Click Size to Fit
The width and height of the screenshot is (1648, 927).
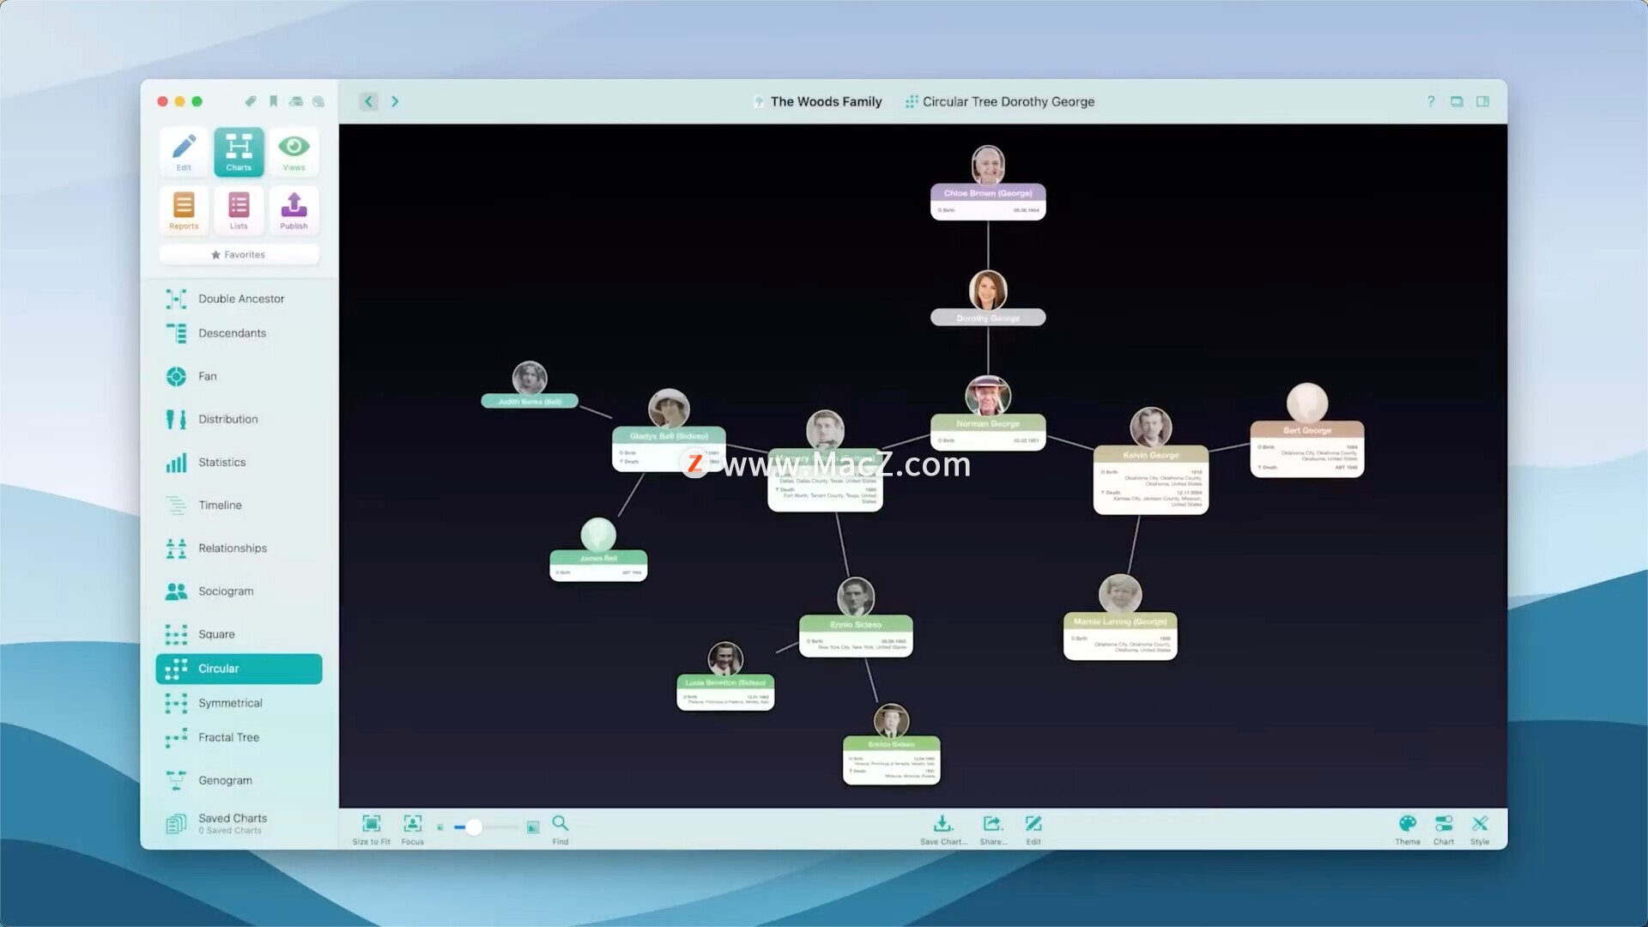tap(371, 830)
